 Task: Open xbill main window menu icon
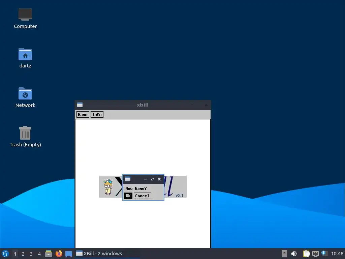point(80,105)
